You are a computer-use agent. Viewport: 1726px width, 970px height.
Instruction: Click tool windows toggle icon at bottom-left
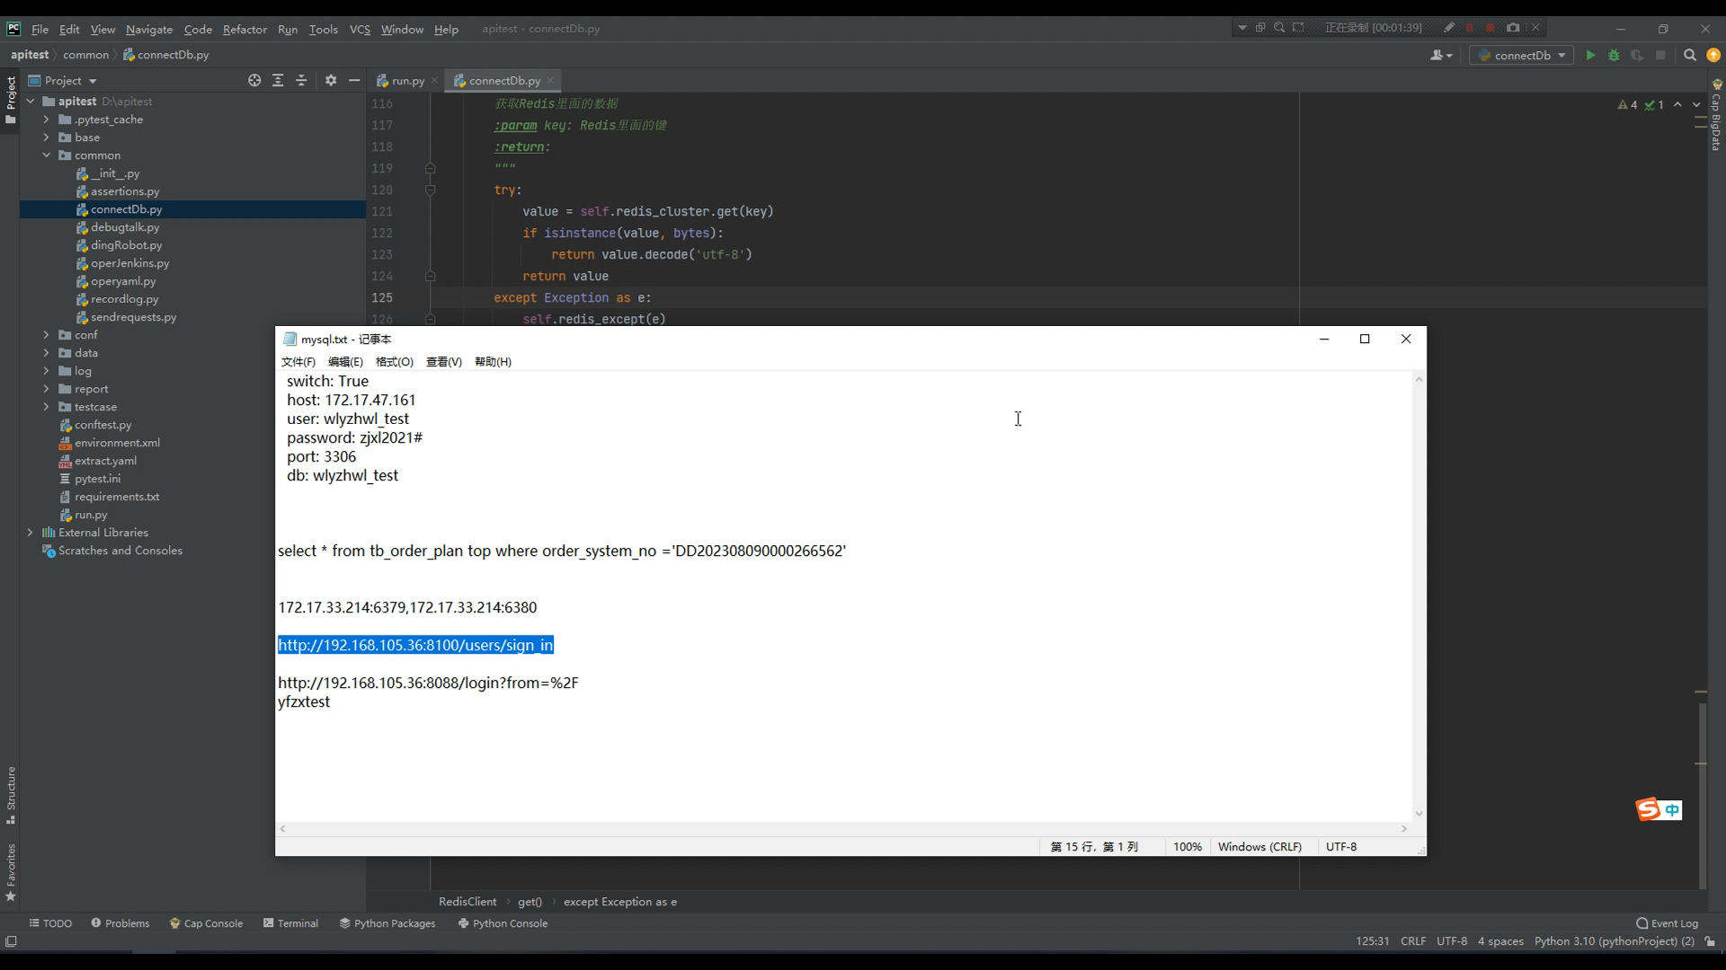[11, 941]
